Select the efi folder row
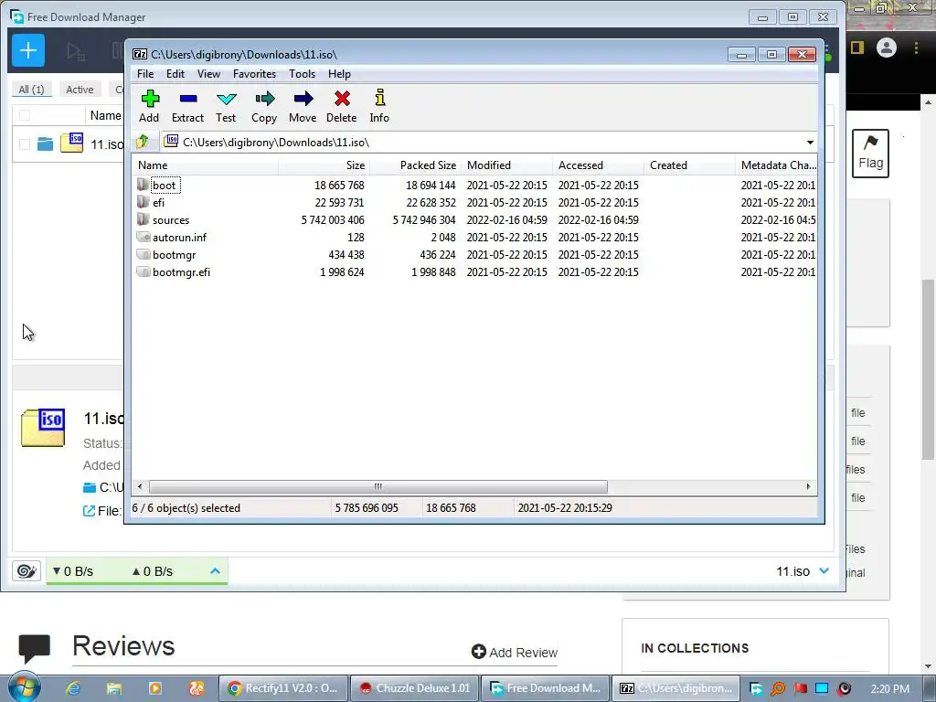This screenshot has height=702, width=936. point(474,202)
